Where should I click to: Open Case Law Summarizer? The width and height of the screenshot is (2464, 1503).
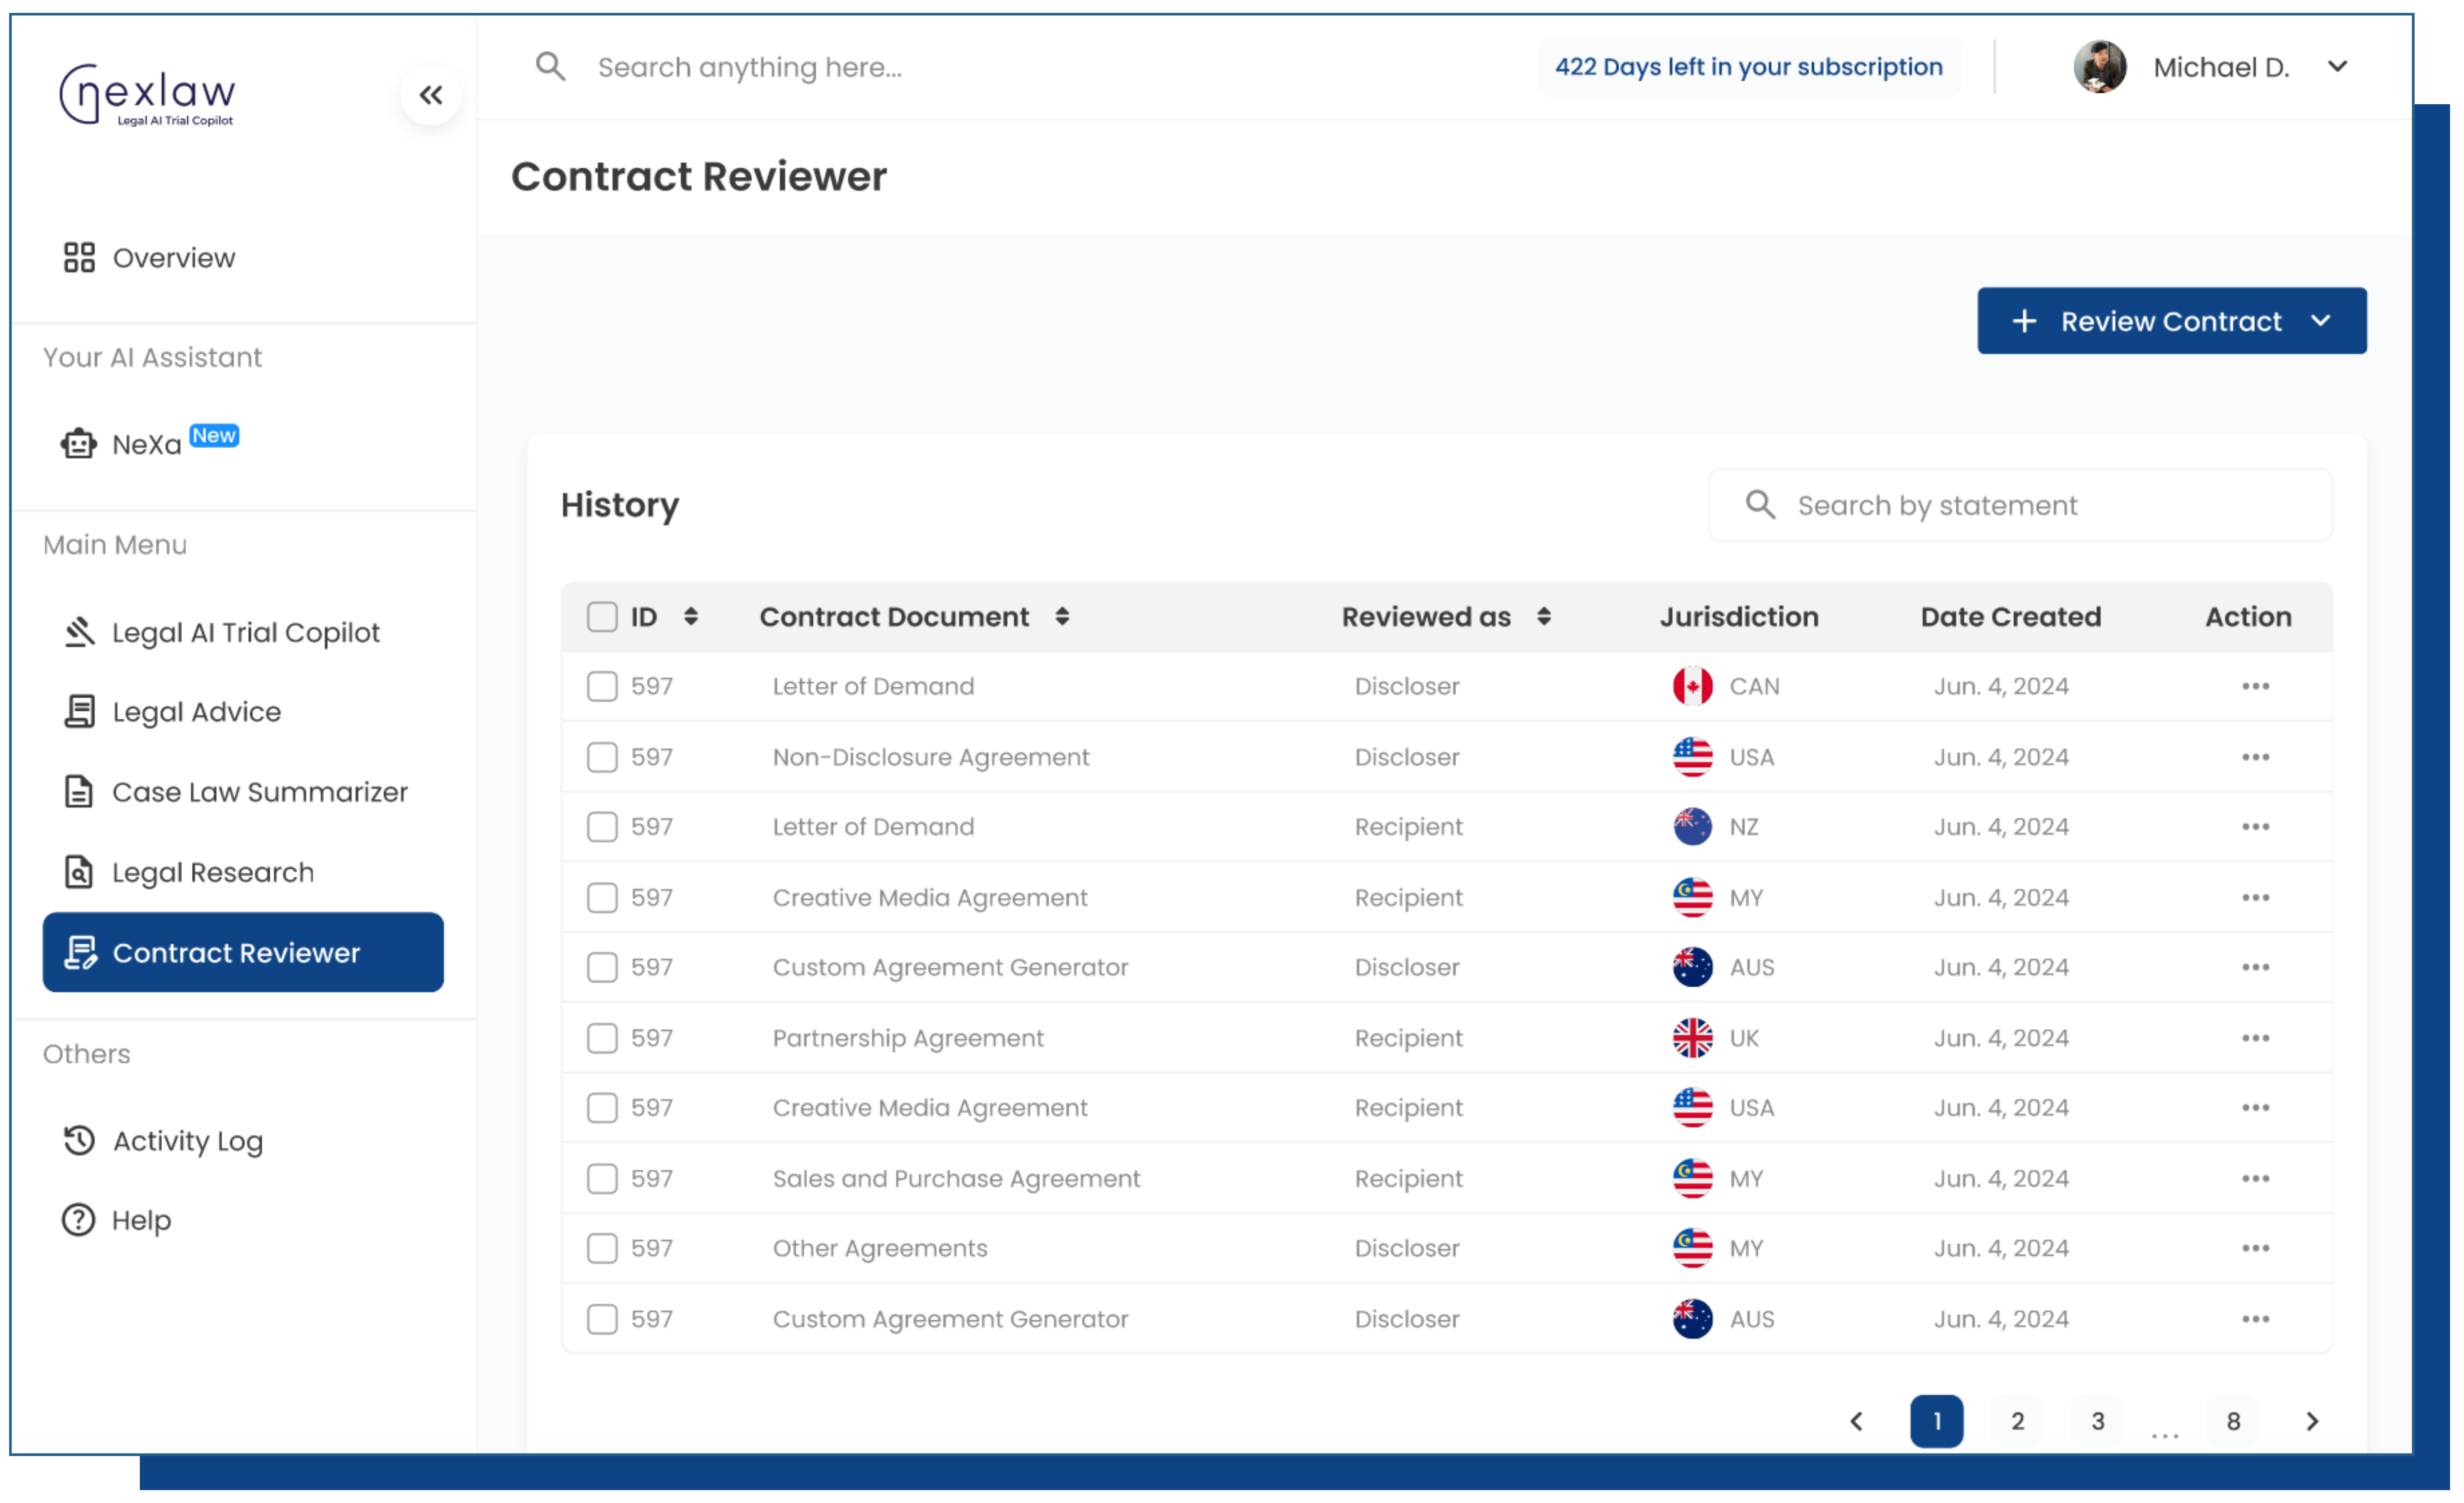coord(235,792)
